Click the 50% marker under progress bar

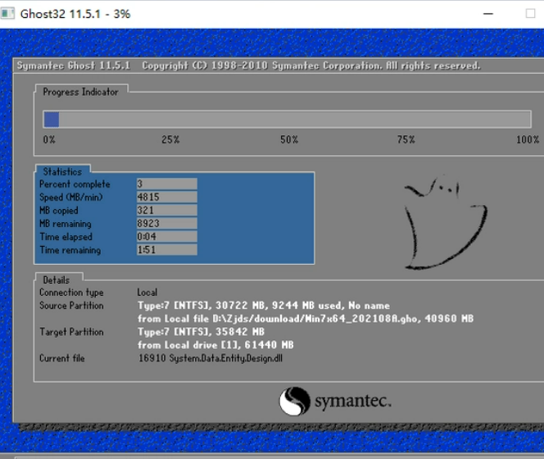click(289, 140)
